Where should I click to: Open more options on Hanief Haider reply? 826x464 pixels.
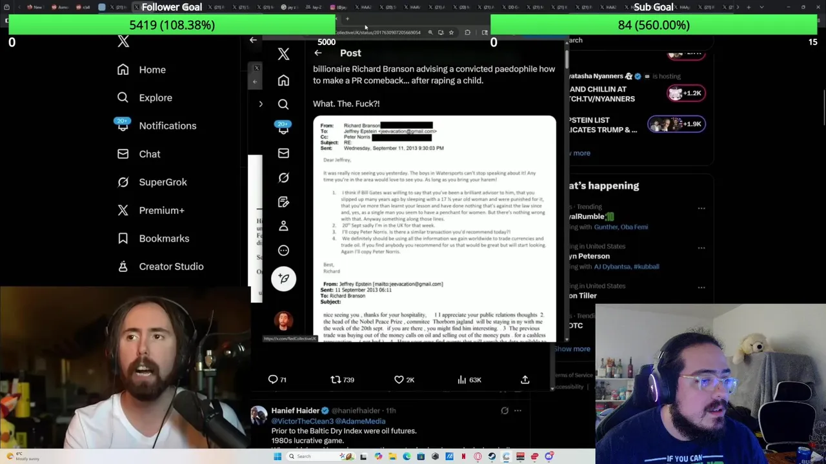(x=518, y=411)
